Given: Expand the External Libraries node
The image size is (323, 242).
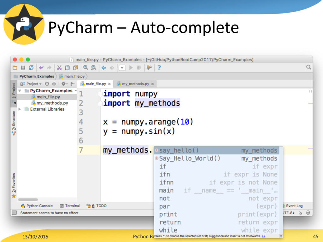Looking at the screenshot, I should (20, 109).
